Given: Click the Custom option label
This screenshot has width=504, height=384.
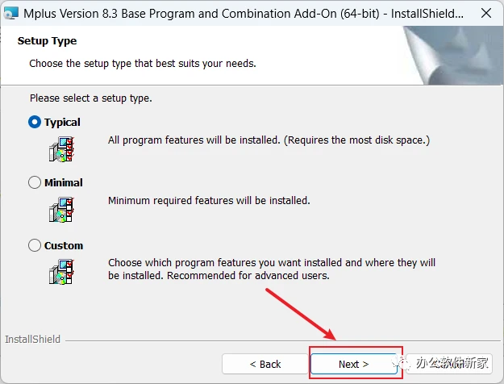Looking at the screenshot, I should [64, 246].
